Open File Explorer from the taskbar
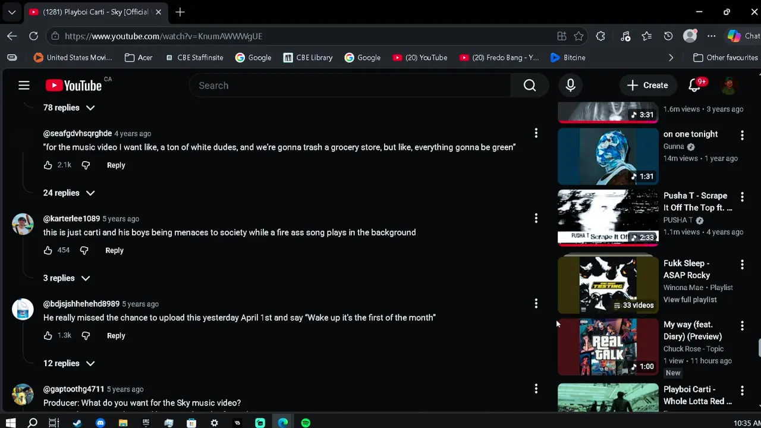Screen dimensions: 761x428 pyautogui.click(x=123, y=423)
